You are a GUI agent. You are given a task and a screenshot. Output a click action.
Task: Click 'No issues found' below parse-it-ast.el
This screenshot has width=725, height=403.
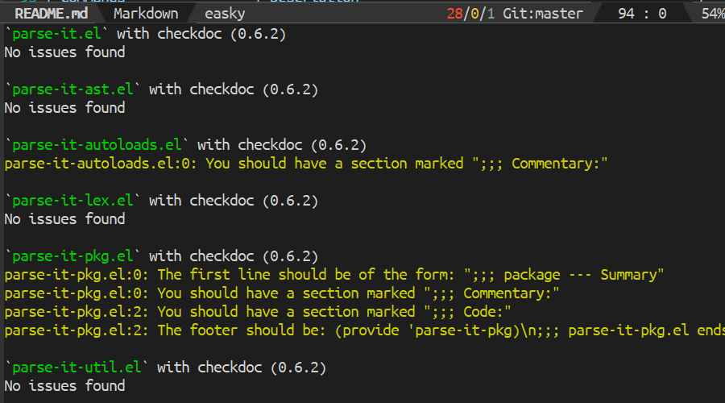click(64, 108)
